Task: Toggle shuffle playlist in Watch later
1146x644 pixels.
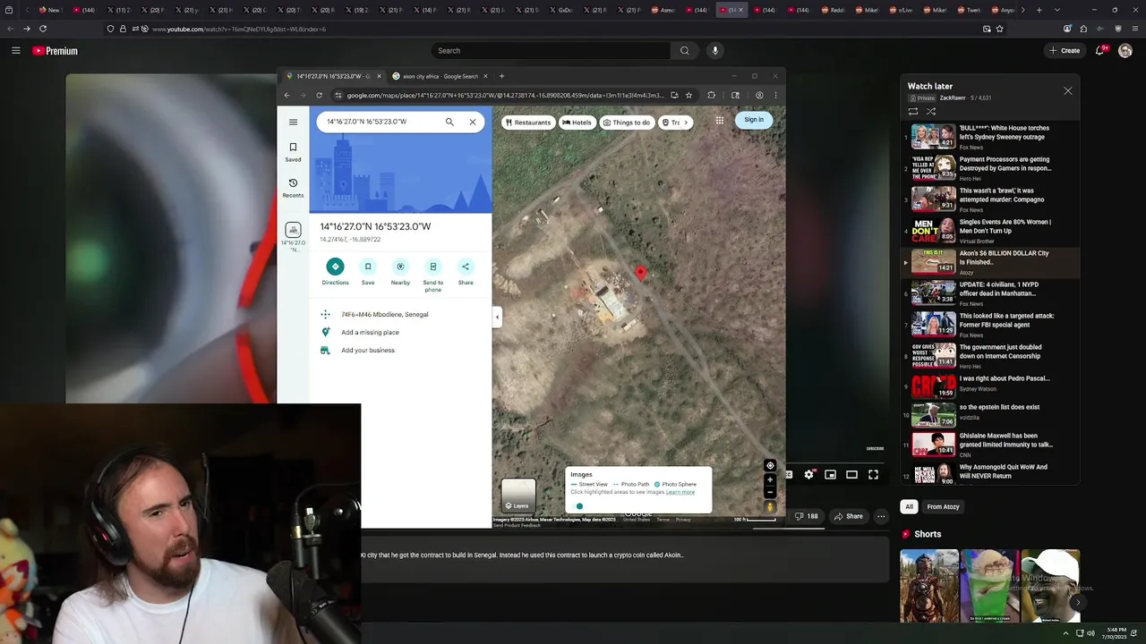Action: pyautogui.click(x=931, y=112)
